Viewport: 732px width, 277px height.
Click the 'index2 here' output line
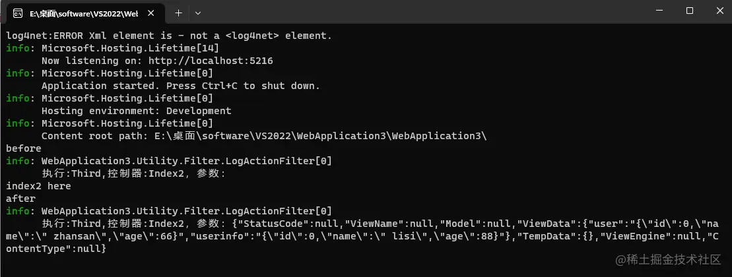(38, 187)
